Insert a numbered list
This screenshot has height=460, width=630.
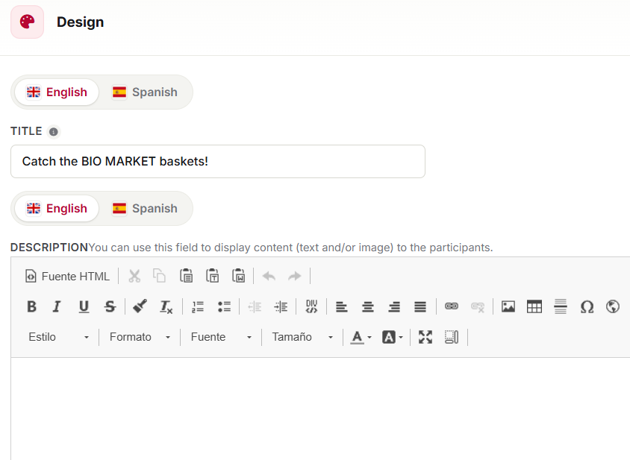[x=198, y=307]
